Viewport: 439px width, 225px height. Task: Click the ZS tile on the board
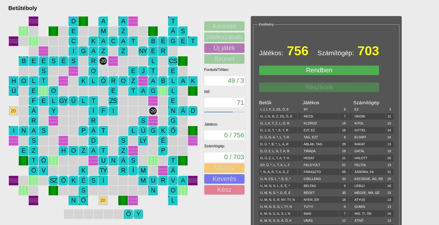[113, 101]
